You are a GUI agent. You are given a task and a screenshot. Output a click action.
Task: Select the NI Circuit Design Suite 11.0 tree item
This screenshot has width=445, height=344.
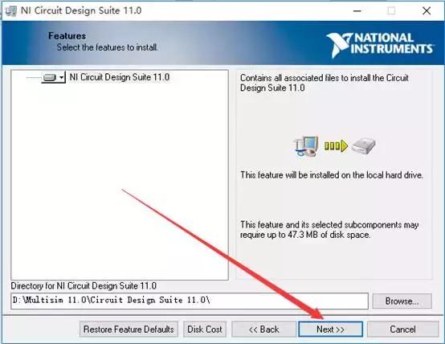pos(120,77)
